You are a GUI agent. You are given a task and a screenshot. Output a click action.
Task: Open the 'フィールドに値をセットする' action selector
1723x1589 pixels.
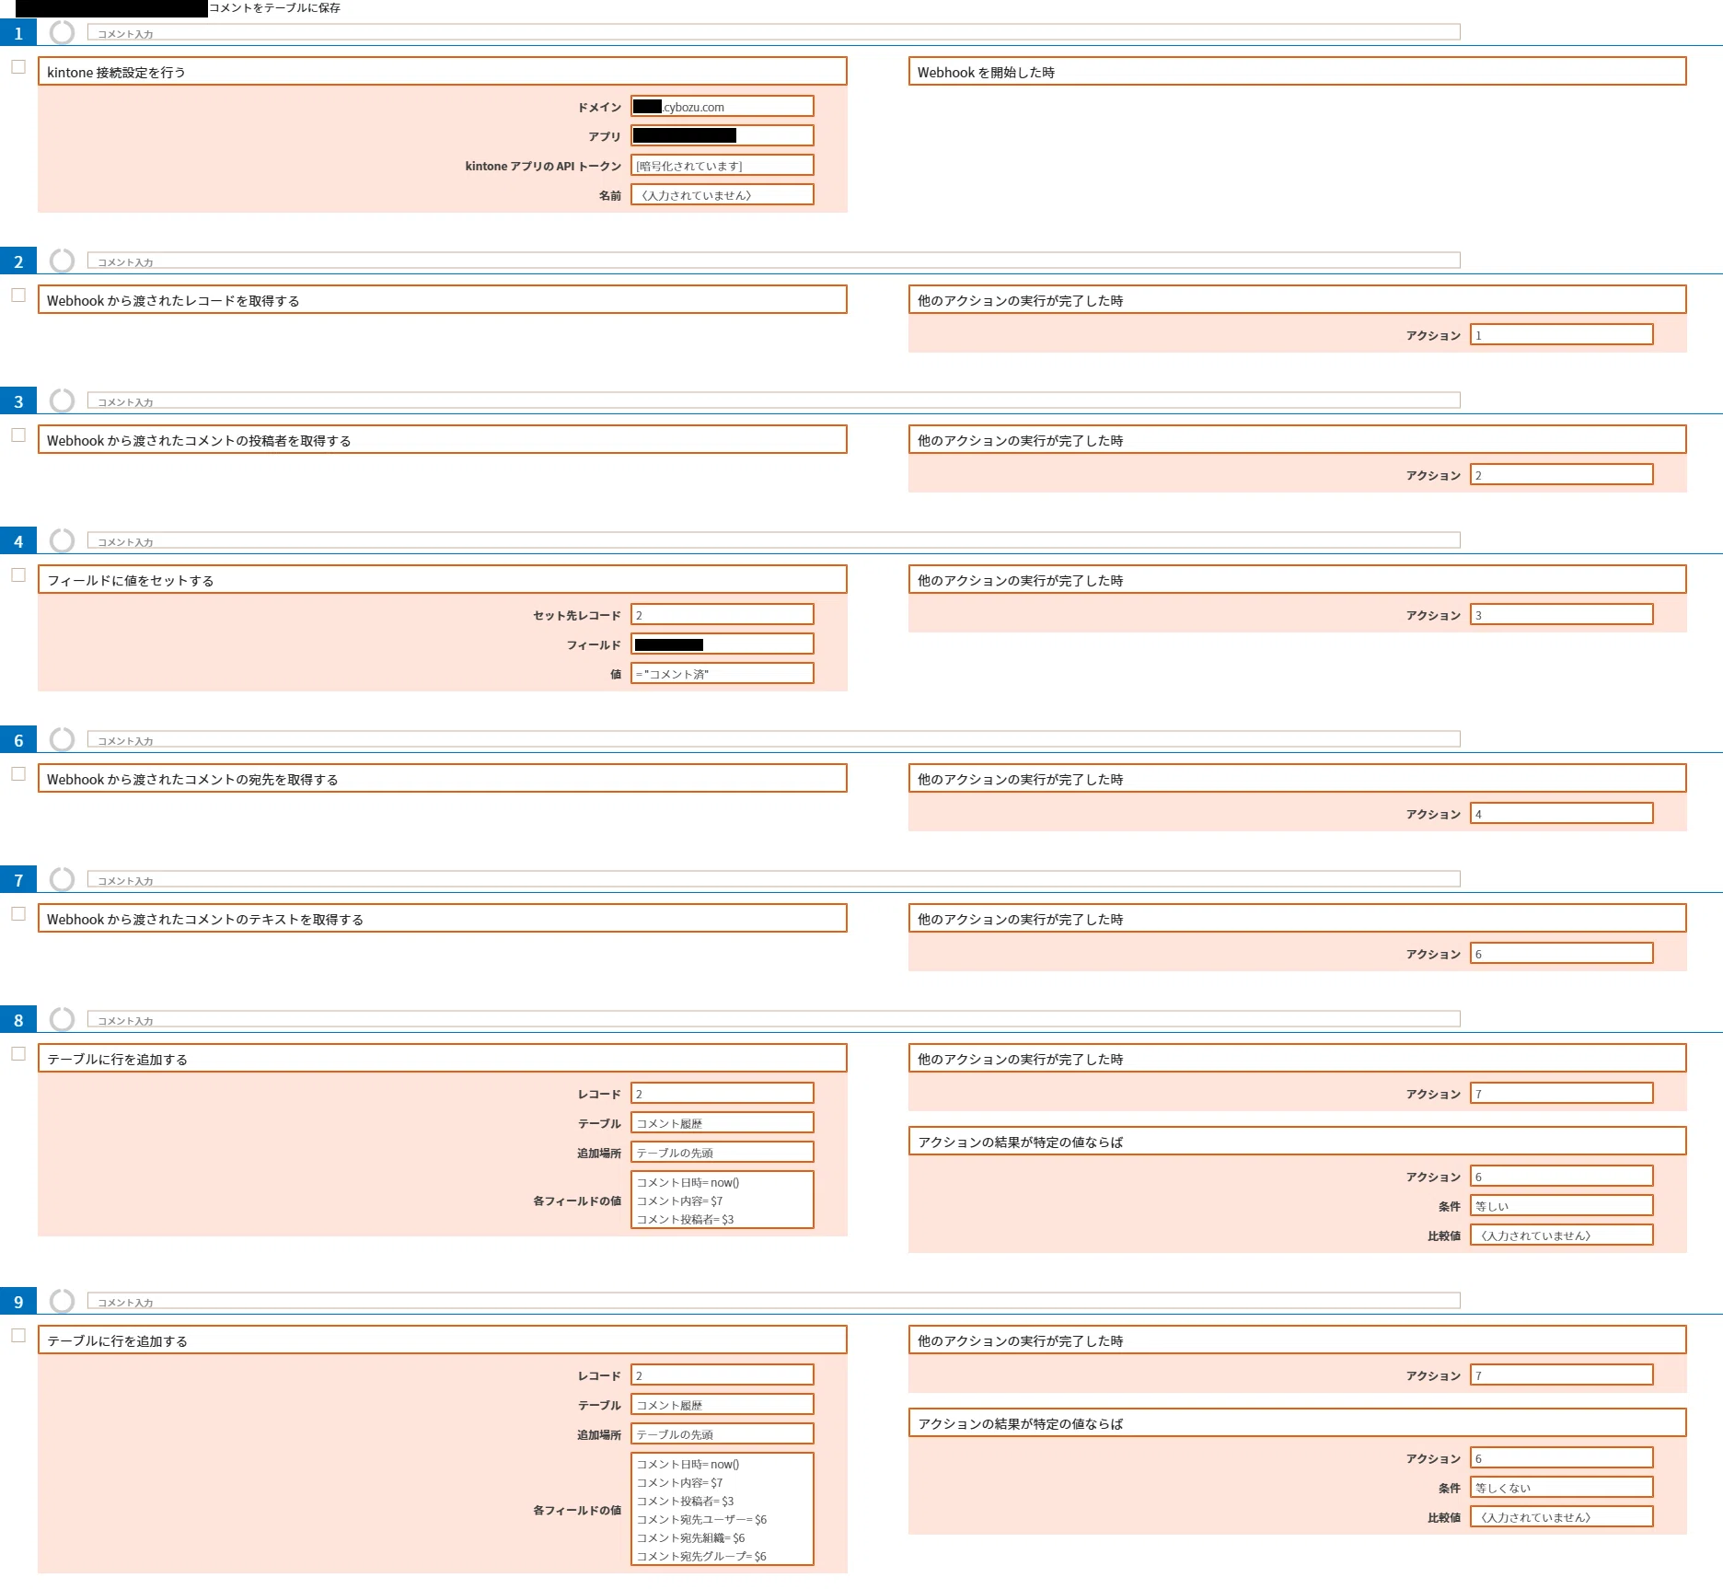[443, 580]
